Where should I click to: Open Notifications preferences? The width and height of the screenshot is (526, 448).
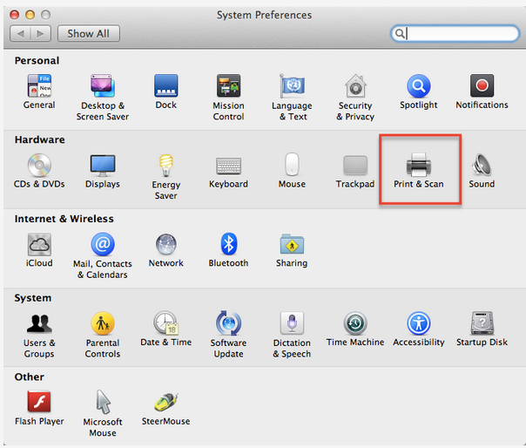pyautogui.click(x=482, y=87)
